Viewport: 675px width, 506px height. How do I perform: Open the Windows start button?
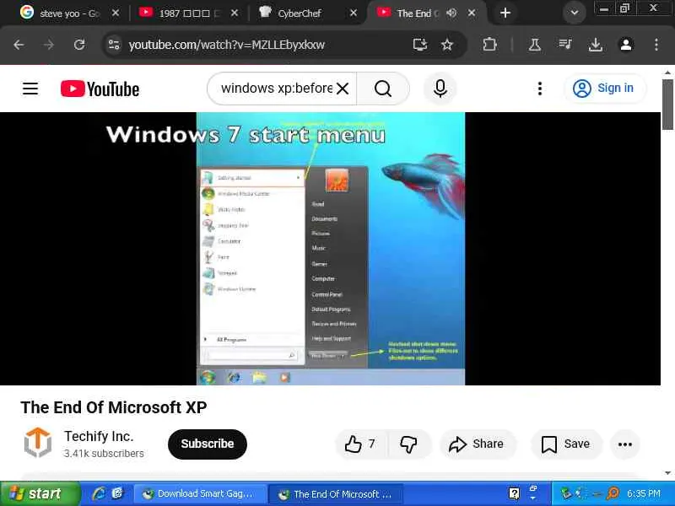coord(40,493)
